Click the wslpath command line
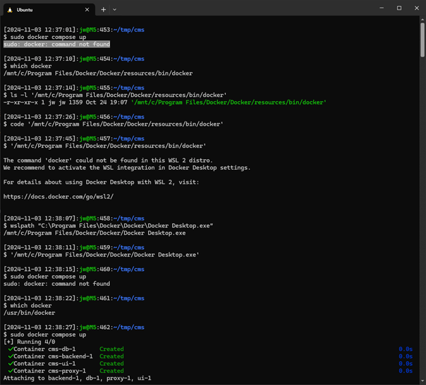The width and height of the screenshot is (426, 385). click(111, 225)
